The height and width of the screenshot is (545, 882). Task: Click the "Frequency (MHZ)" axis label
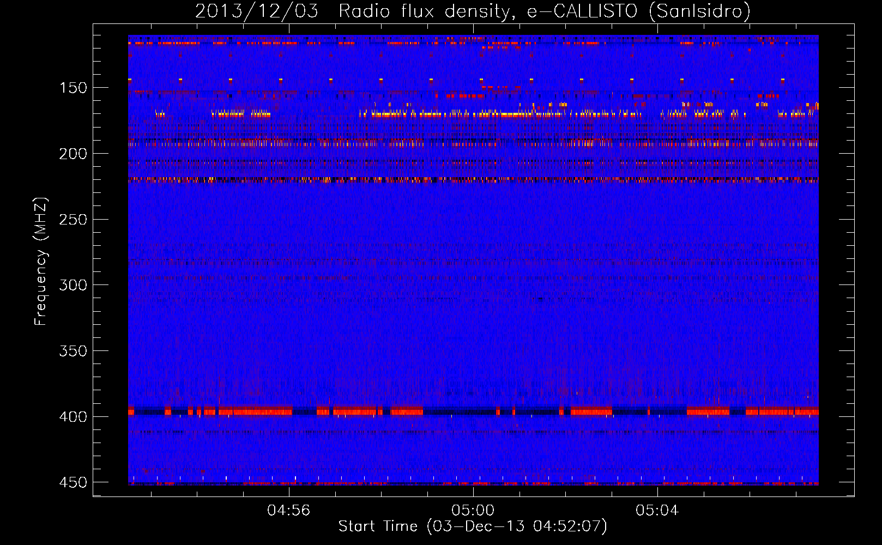[41, 262]
